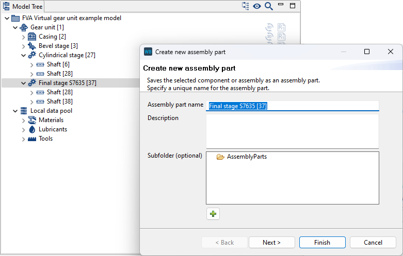Image resolution: width=403 pixels, height=256 pixels.
Task: Collapse the Cylindrical stage [27] node
Action: (24, 55)
